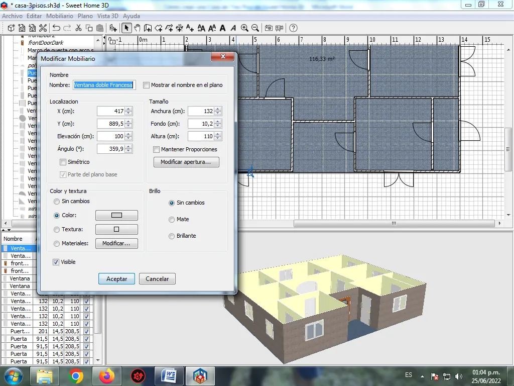Decrease Y (cm) with the down arrow
The image size is (514, 386).
[128, 126]
